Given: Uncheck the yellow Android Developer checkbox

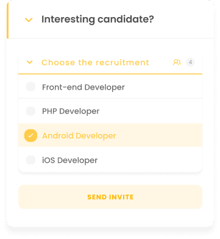Looking at the screenshot, I should (x=30, y=135).
